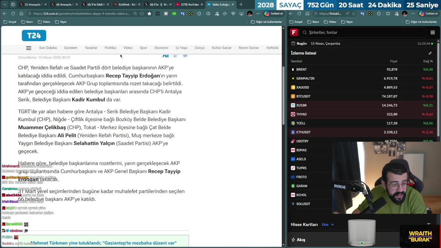The width and height of the screenshot is (441, 248).
Task: Open split screen in the T24 browser window
Action: [x=208, y=13]
